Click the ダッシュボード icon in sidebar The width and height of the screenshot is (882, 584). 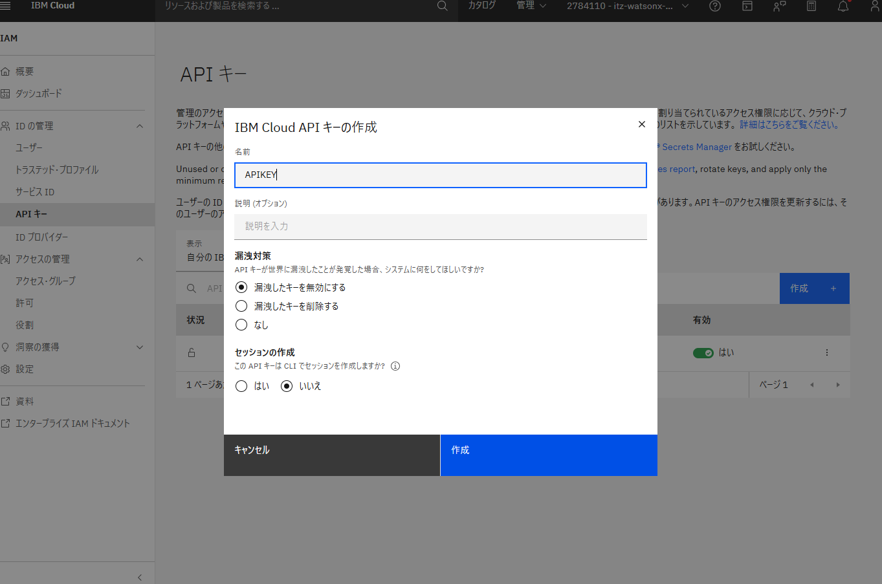(x=5, y=94)
